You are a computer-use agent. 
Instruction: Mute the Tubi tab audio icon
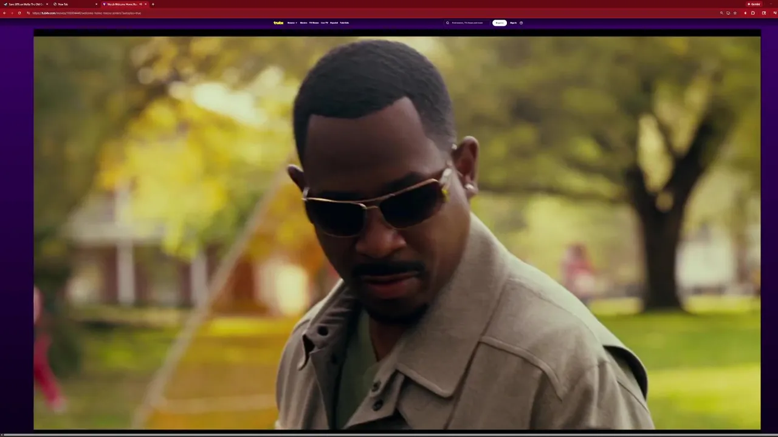point(140,4)
